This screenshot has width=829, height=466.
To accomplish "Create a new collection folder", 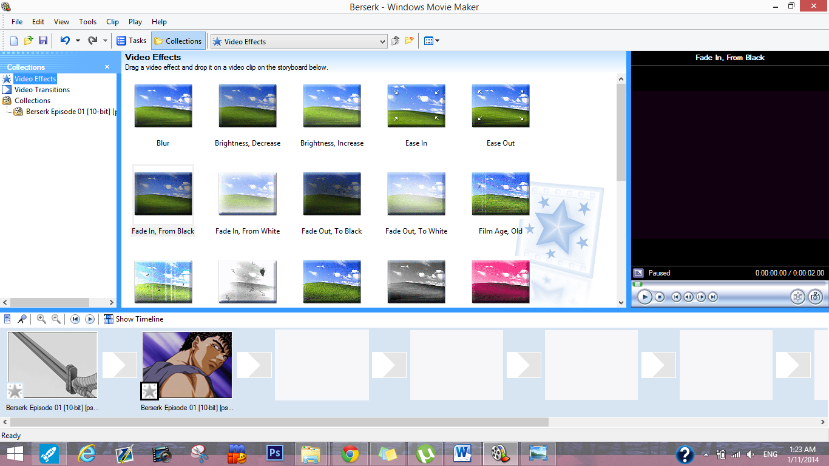I will pyautogui.click(x=409, y=41).
